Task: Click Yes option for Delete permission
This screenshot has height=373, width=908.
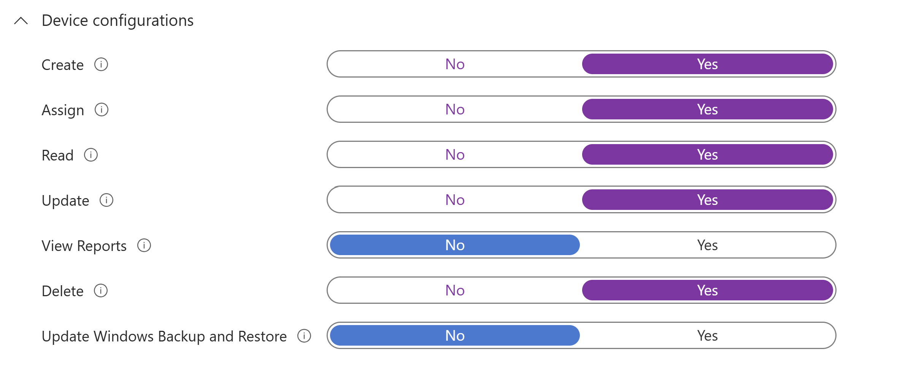Action: coord(707,290)
